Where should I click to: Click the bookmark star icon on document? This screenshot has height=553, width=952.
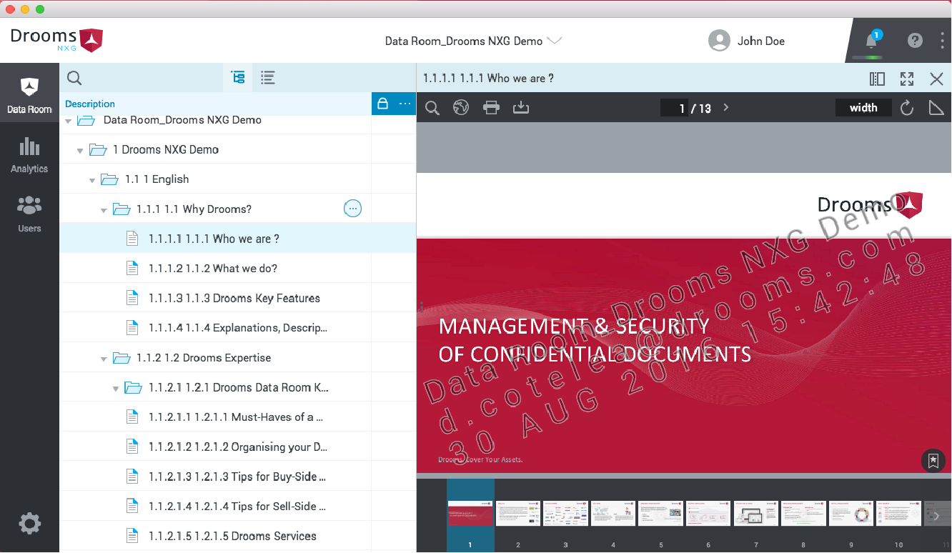(x=933, y=461)
